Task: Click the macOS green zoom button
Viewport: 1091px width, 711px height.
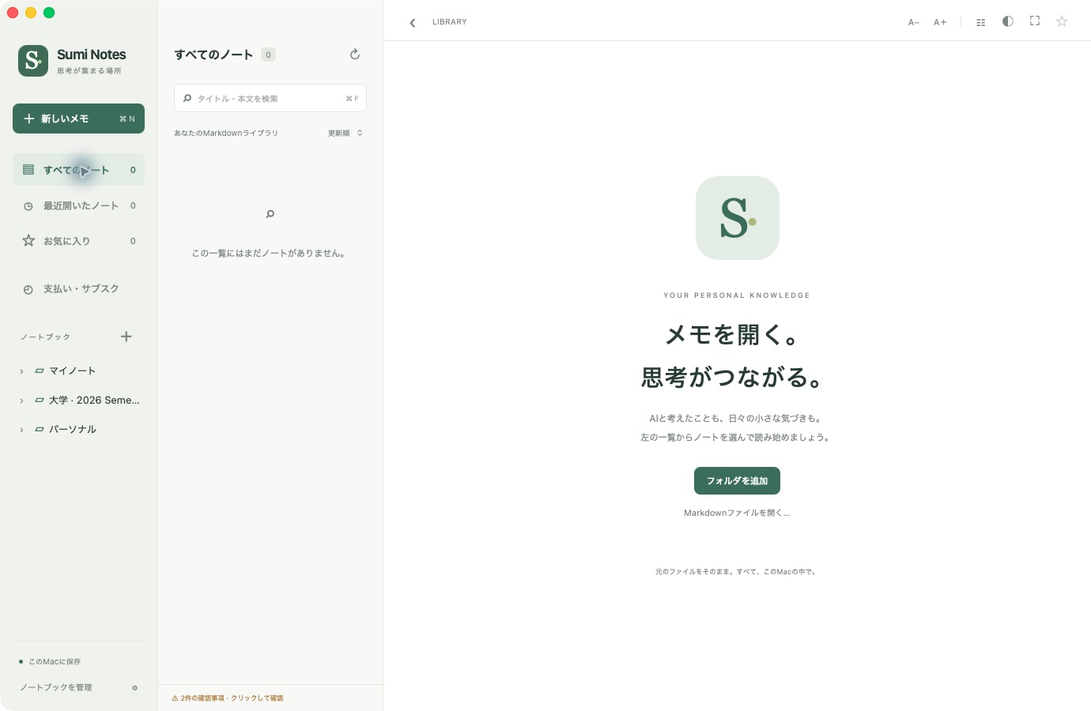Action: click(49, 12)
